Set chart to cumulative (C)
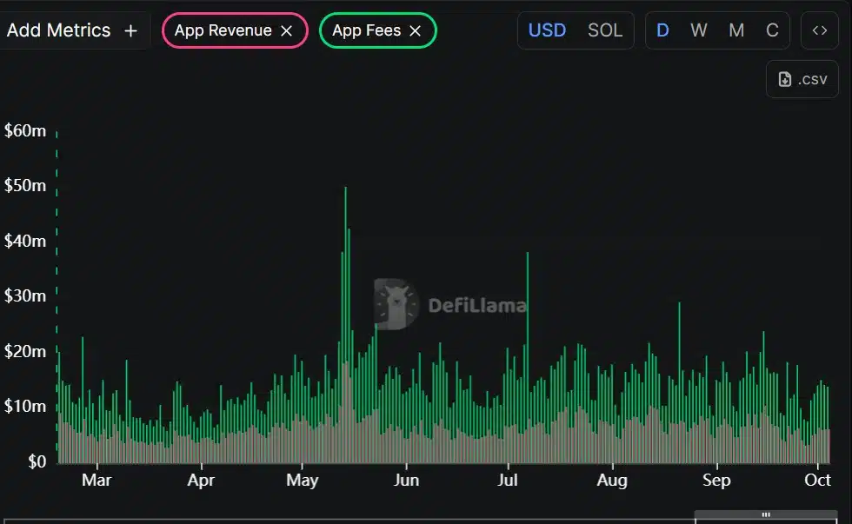 tap(772, 30)
